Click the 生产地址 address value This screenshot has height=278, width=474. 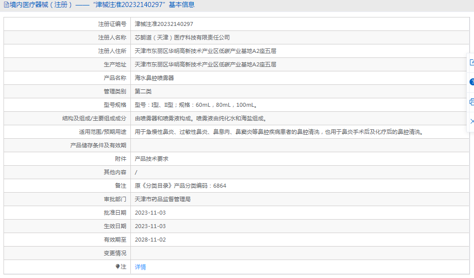(x=205, y=64)
